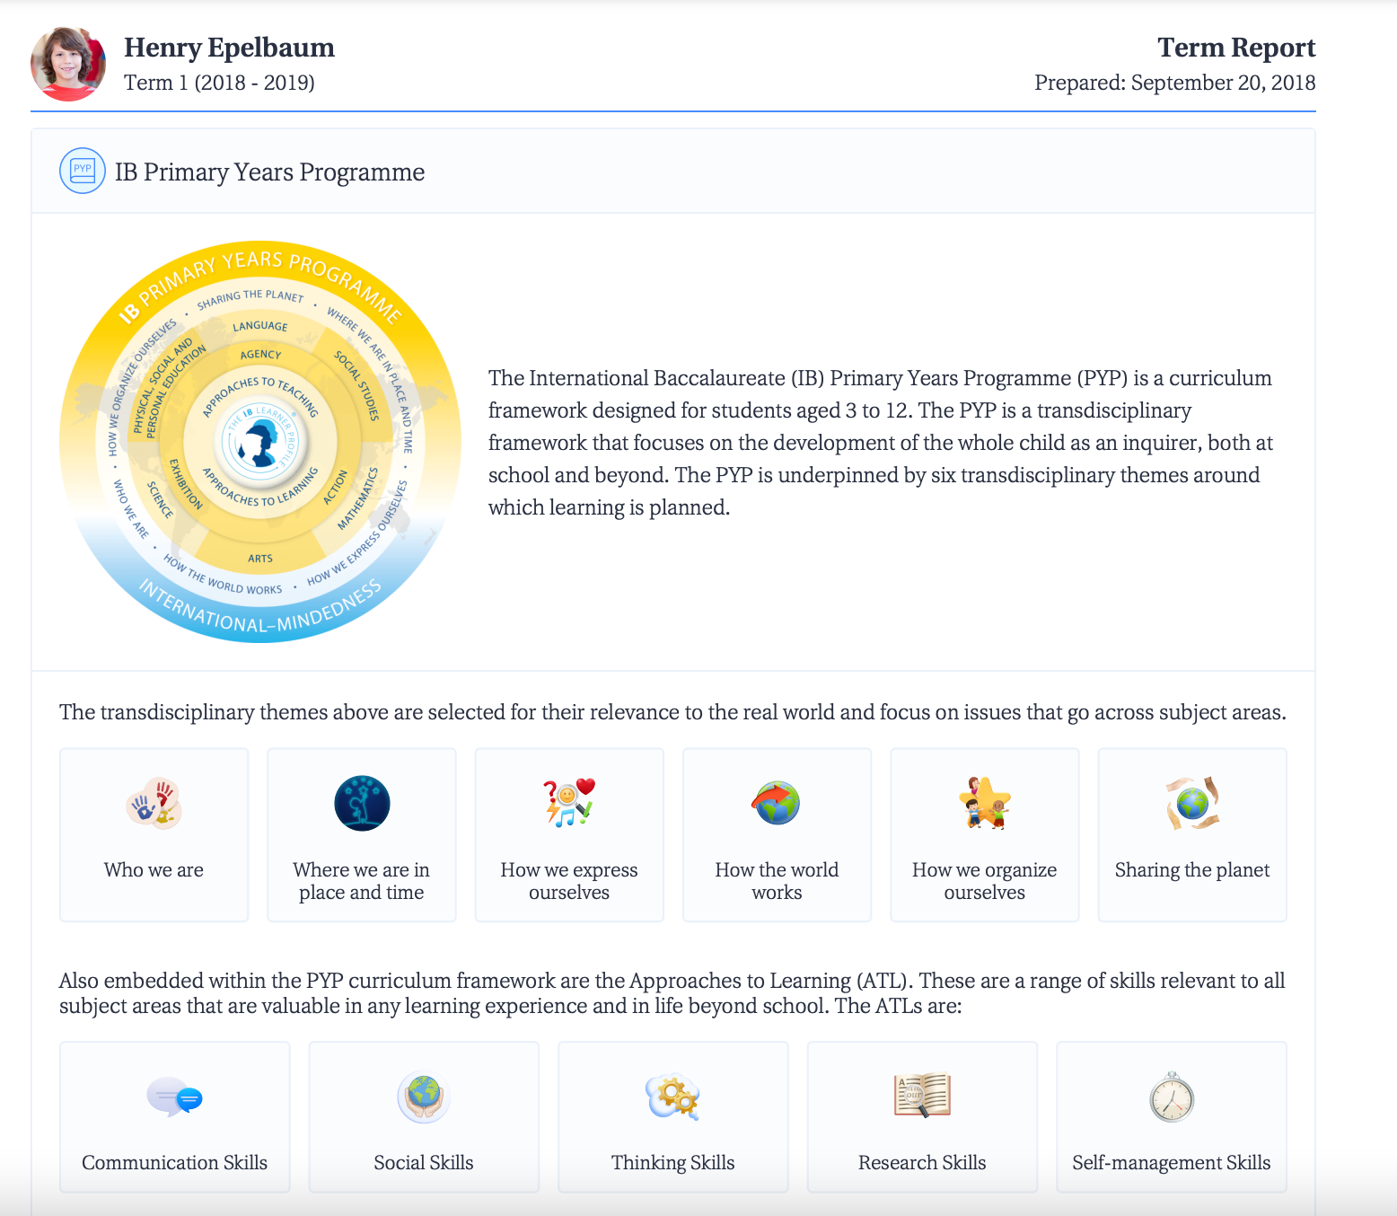The height and width of the screenshot is (1216, 1397).
Task: Select the Sharing the planet text label
Action: pyautogui.click(x=1192, y=869)
